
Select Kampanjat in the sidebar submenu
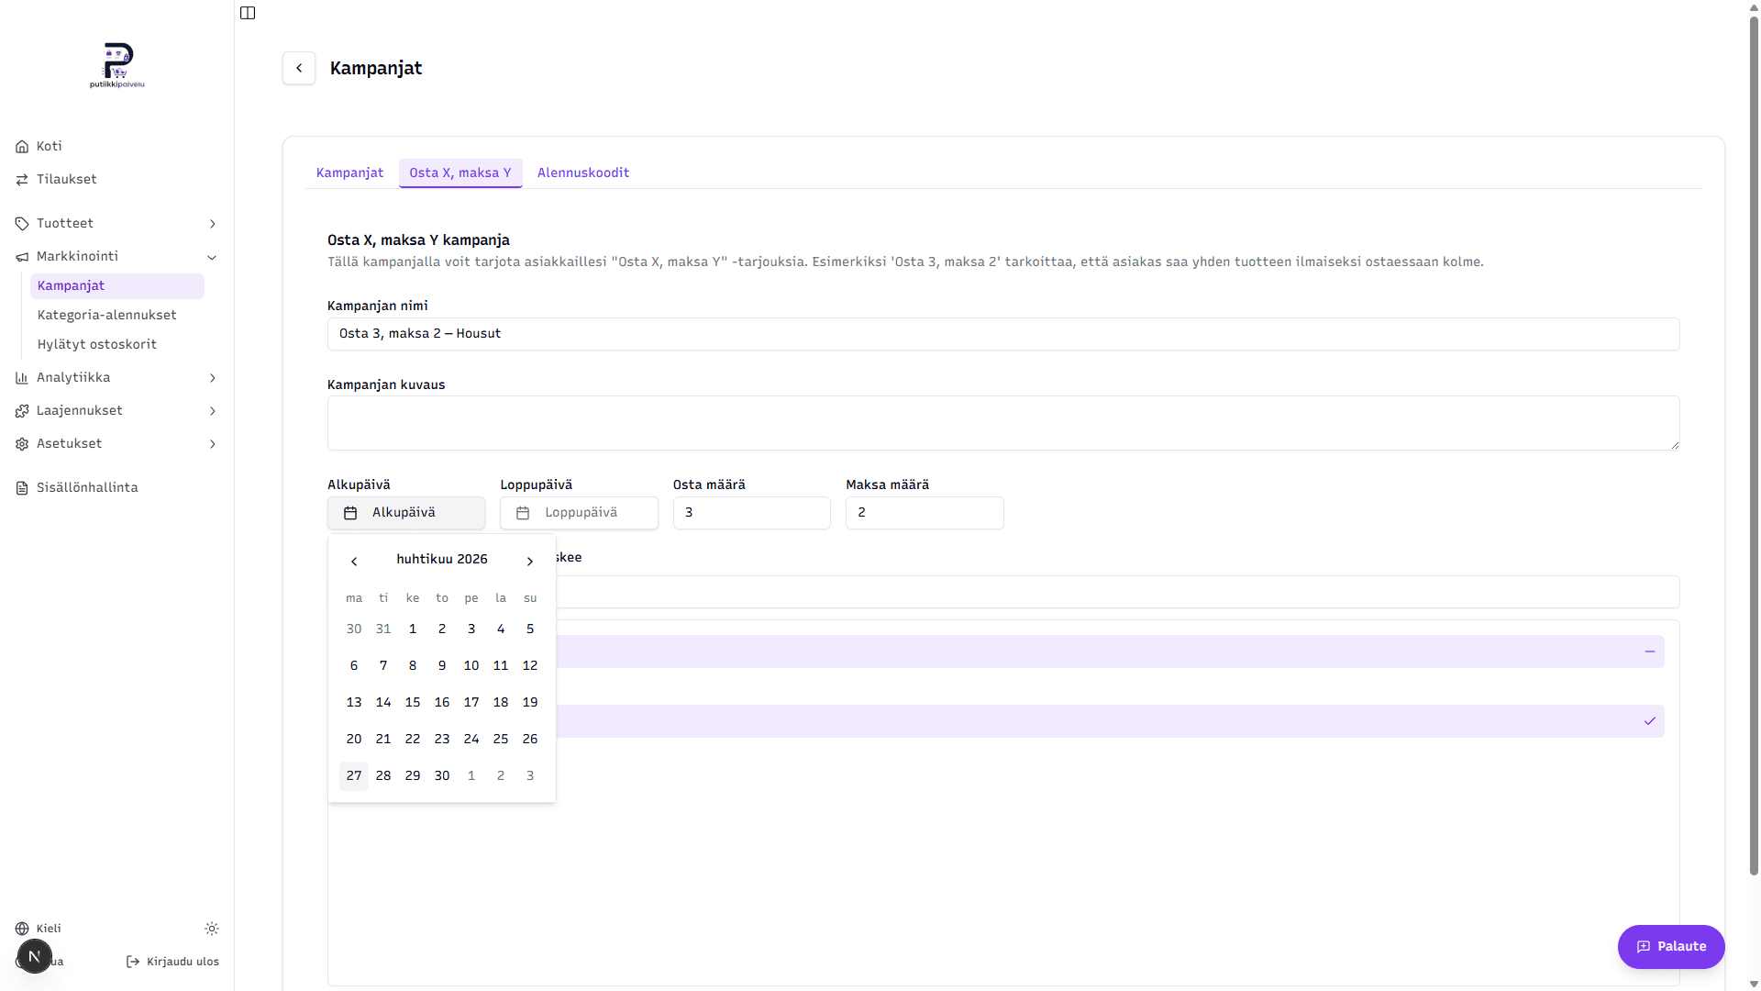[x=117, y=285]
